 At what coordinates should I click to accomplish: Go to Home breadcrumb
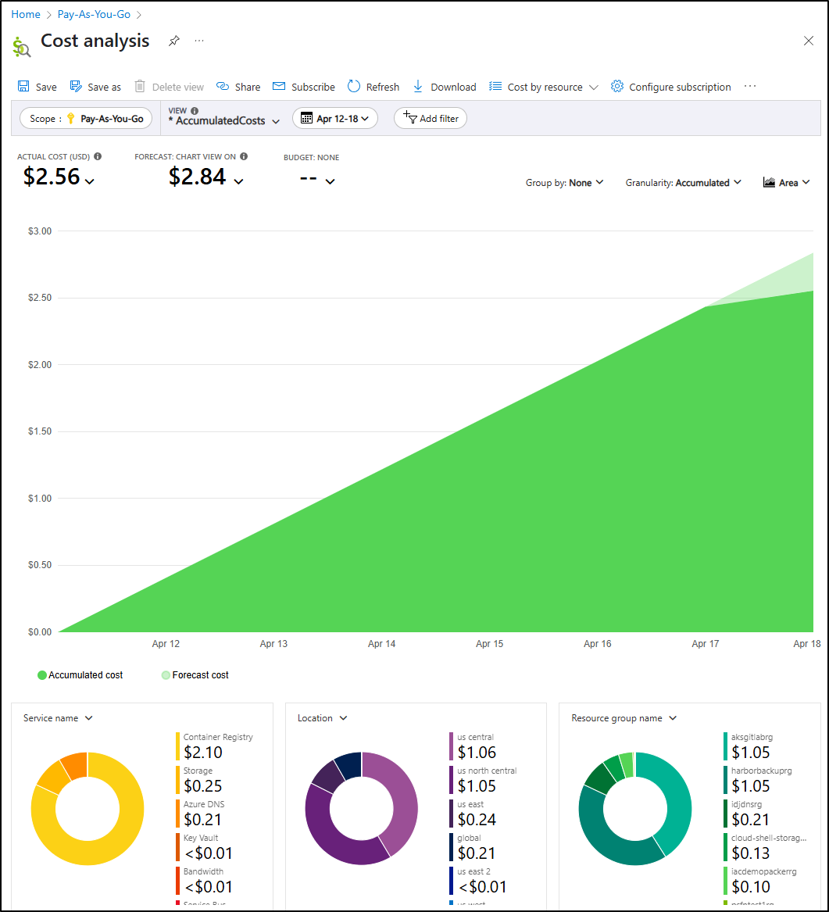click(26, 14)
